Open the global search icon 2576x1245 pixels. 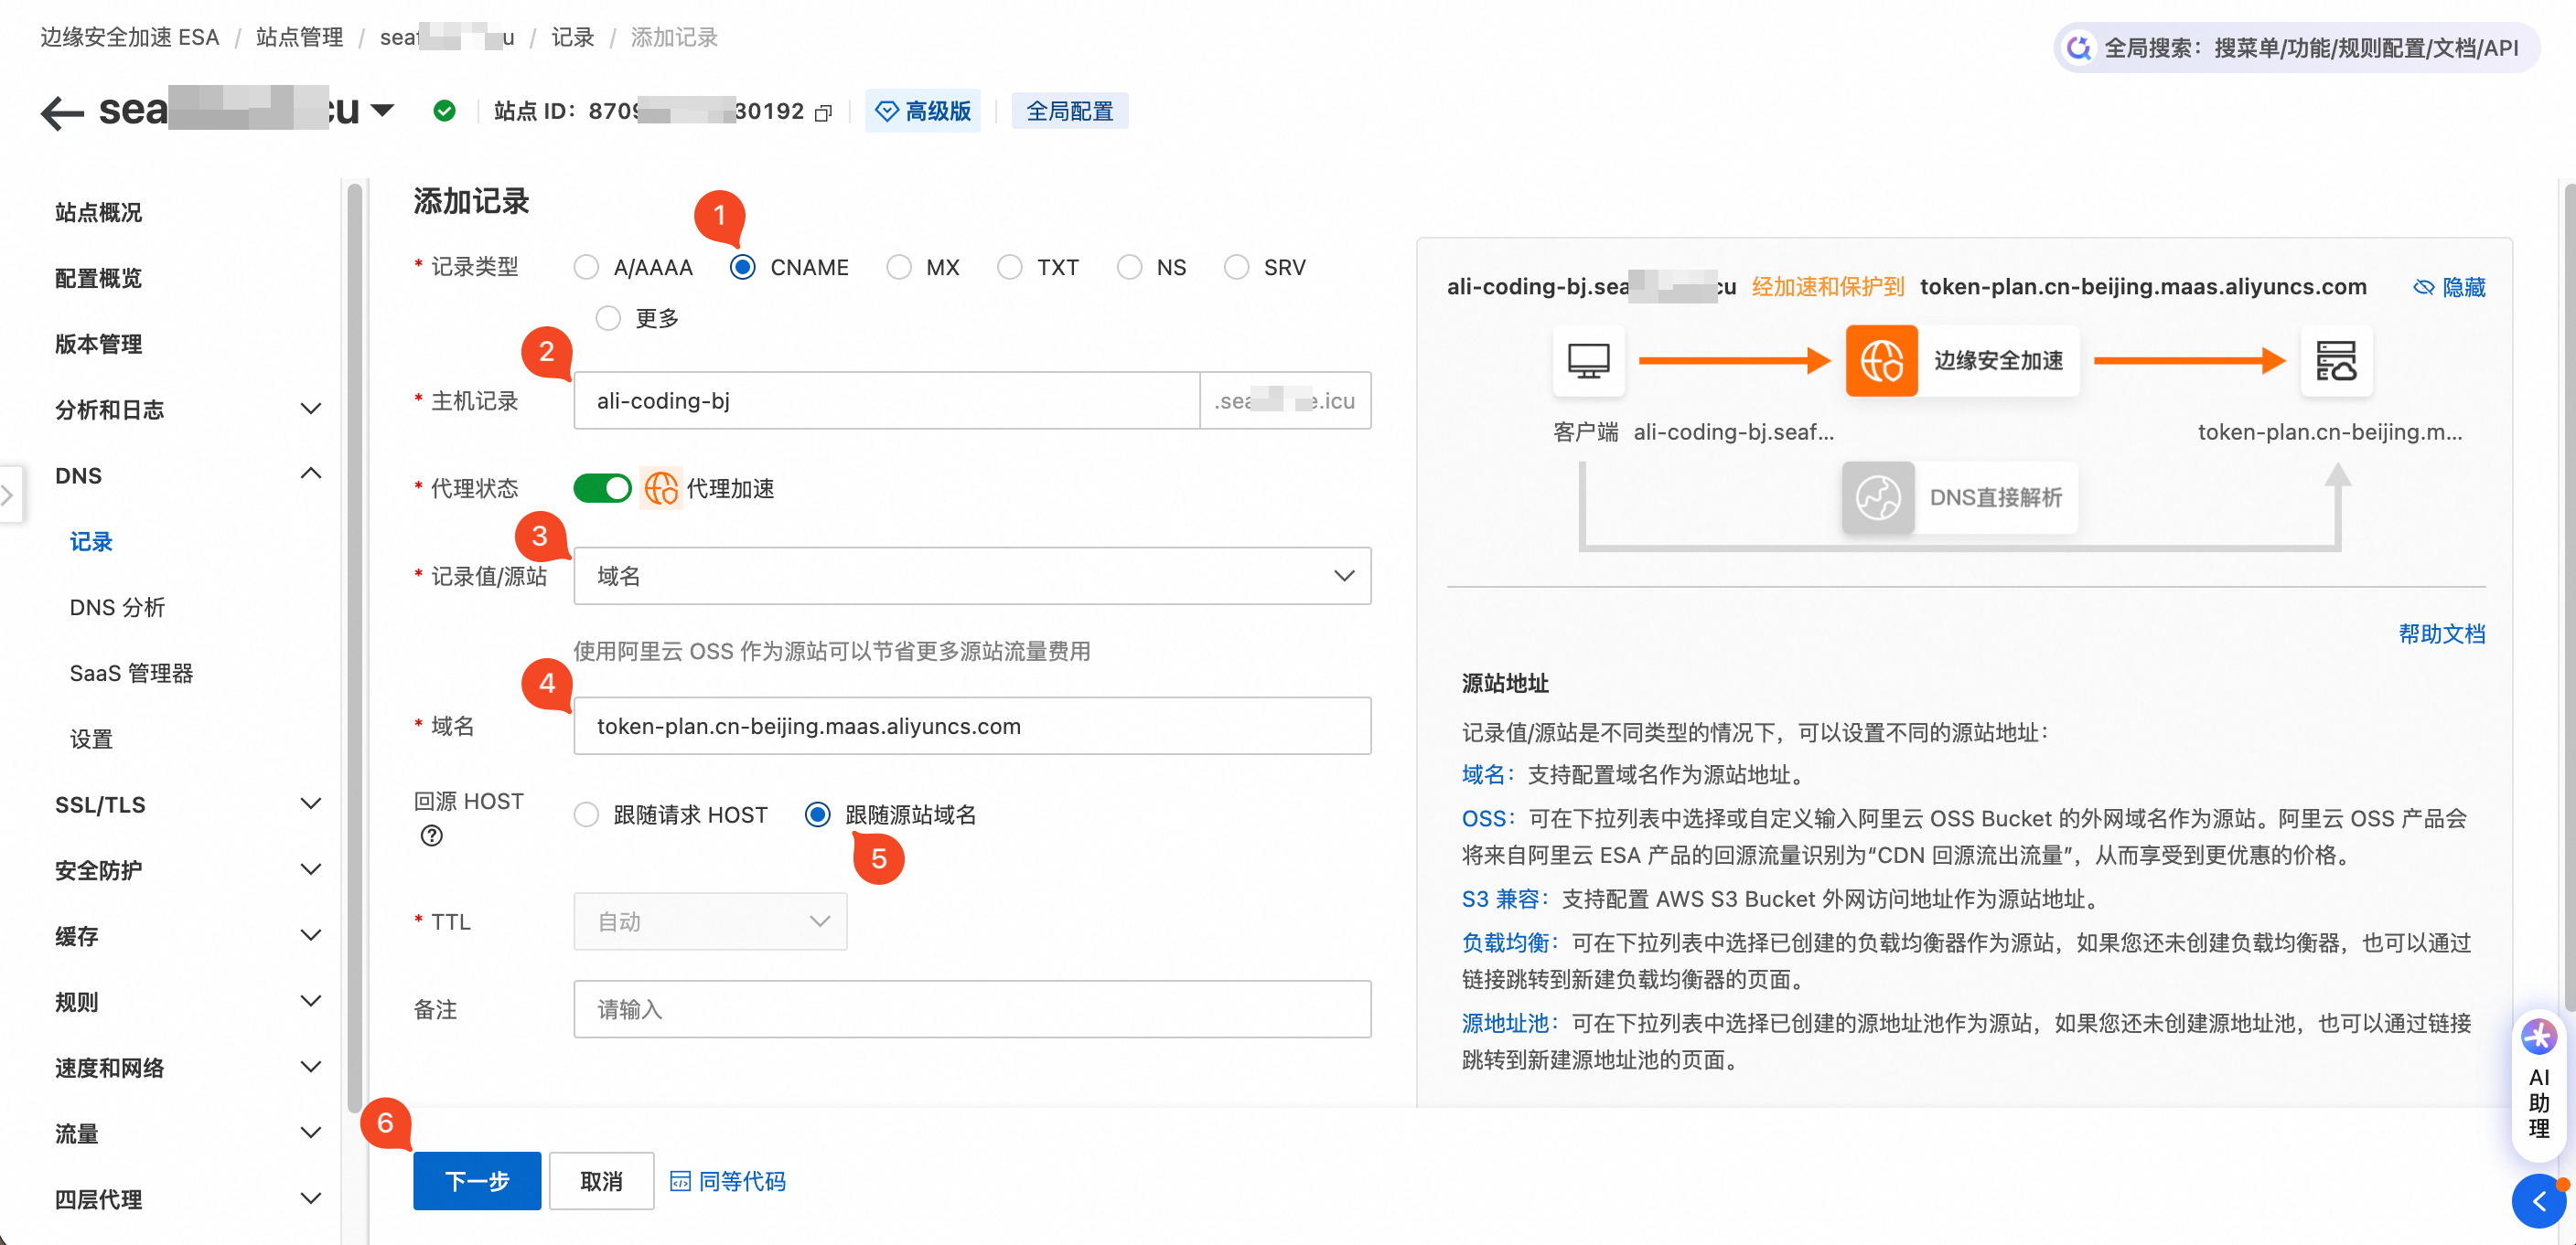click(2079, 47)
